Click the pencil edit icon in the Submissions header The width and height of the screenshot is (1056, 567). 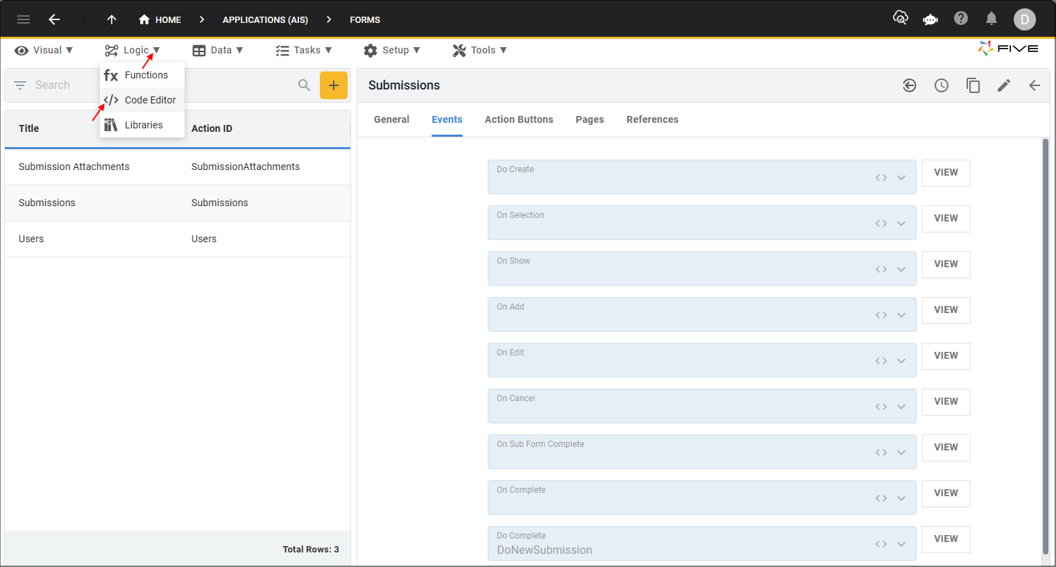(1003, 85)
